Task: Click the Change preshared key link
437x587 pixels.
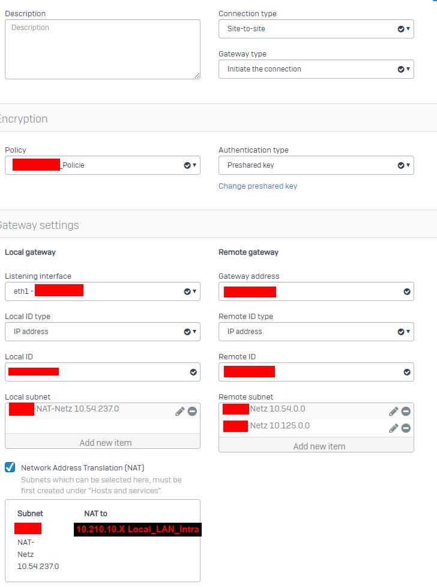Action: pyautogui.click(x=258, y=186)
